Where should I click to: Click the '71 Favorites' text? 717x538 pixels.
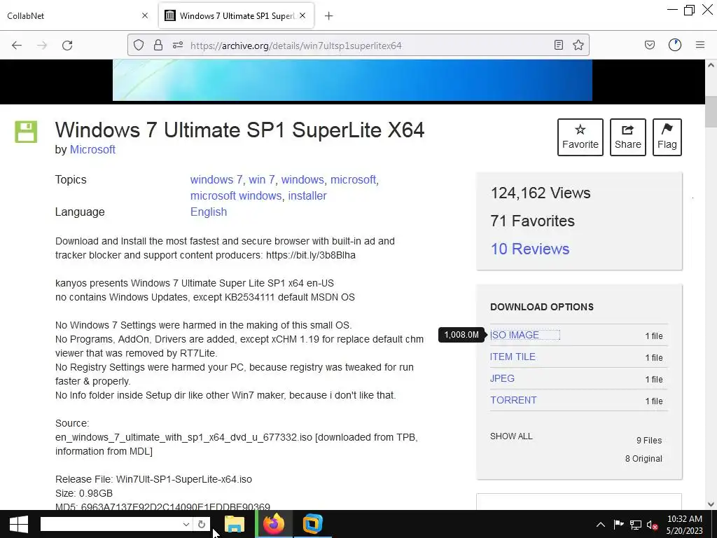[532, 221]
